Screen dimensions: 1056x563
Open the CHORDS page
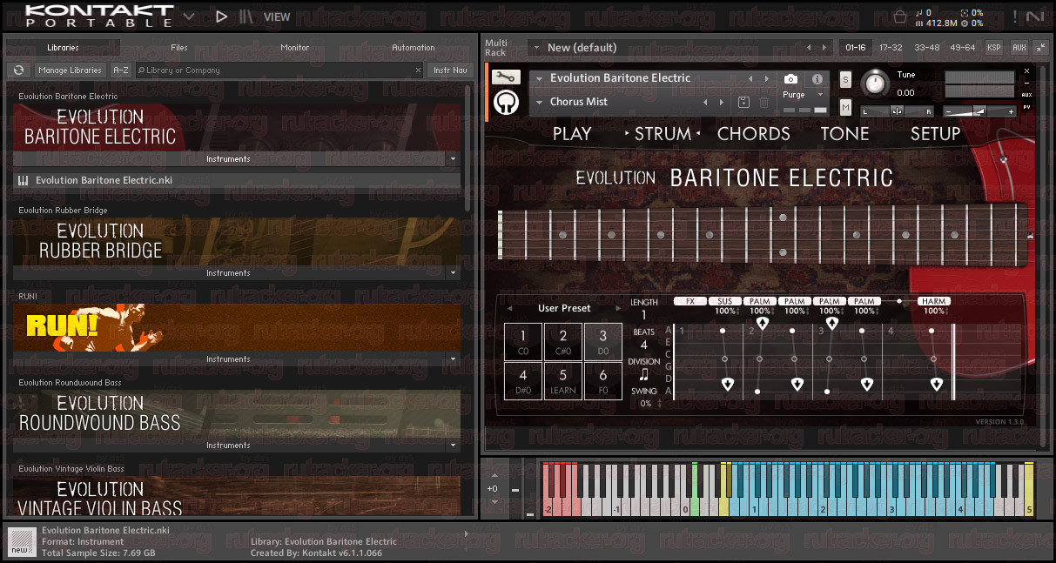[754, 134]
